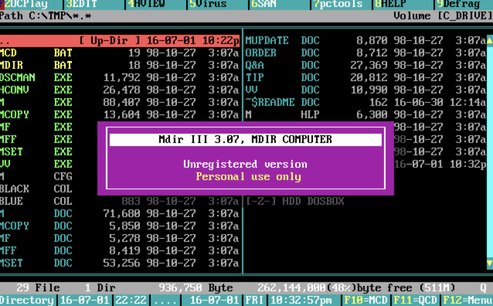
Task: Select the 2UCPlay function key menu
Action: pos(23,4)
